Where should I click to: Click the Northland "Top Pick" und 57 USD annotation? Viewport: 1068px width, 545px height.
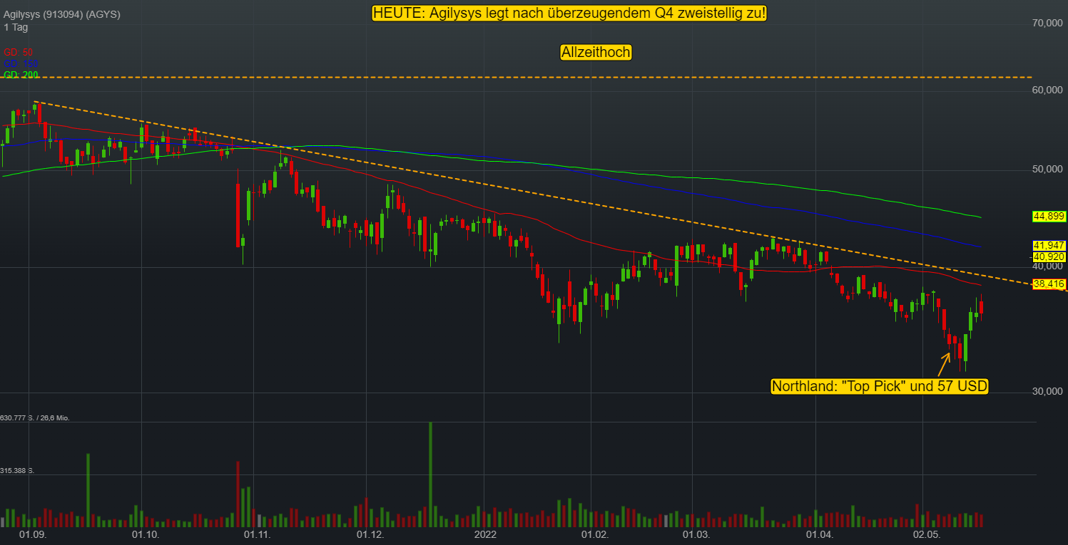pos(879,386)
